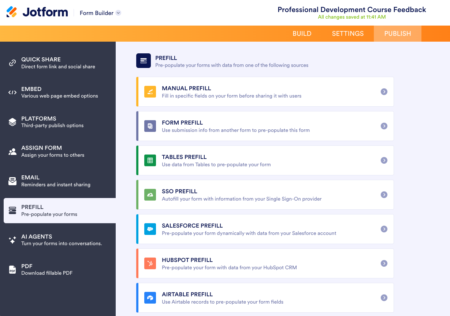Viewport: 450px width, 316px height.
Task: Click the HubSpot Prefill logo icon
Action: [150, 263]
